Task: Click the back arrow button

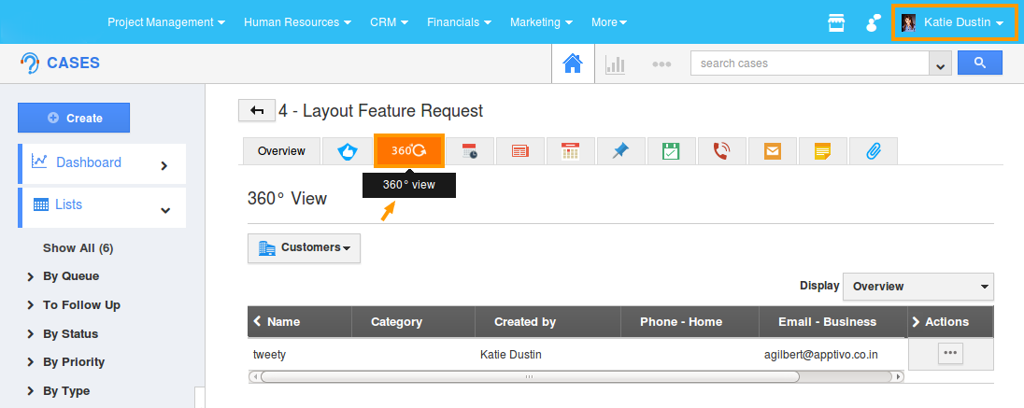Action: 257,111
